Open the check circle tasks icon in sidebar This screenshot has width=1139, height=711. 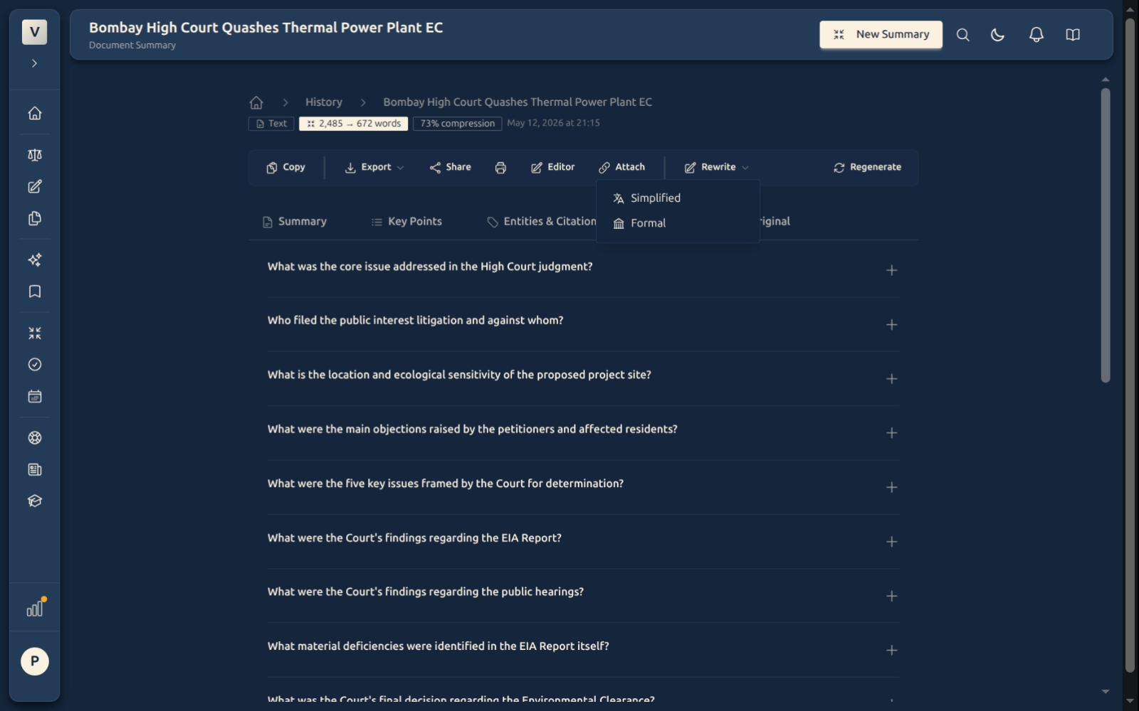pyautogui.click(x=34, y=365)
